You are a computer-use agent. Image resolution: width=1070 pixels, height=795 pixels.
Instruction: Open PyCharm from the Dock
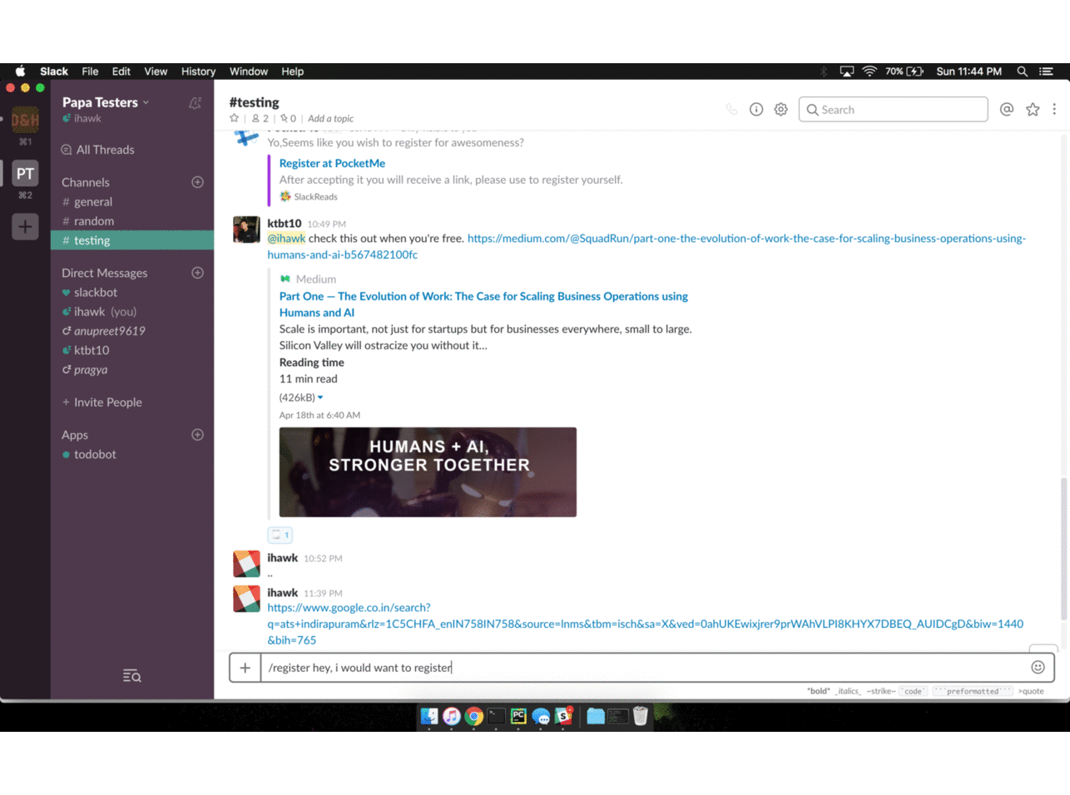point(518,716)
